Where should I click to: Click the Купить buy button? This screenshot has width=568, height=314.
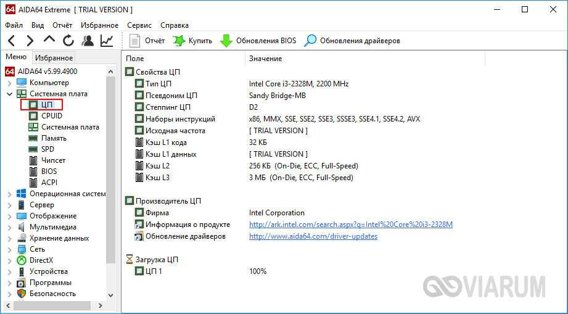click(x=192, y=41)
